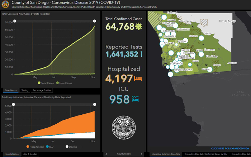Click the Campo map label
The width and height of the screenshot is (251, 157).
(217, 65)
